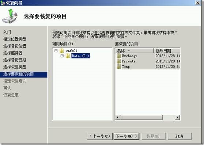Click the 下一步(N) next button
Image resolution: width=204 pixels, height=145 pixels.
[126, 136]
